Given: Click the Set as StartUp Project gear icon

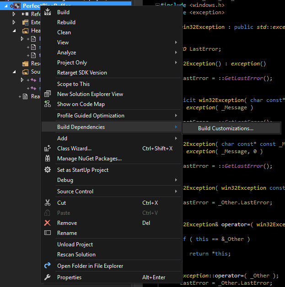Looking at the screenshot, I should [x=48, y=170].
